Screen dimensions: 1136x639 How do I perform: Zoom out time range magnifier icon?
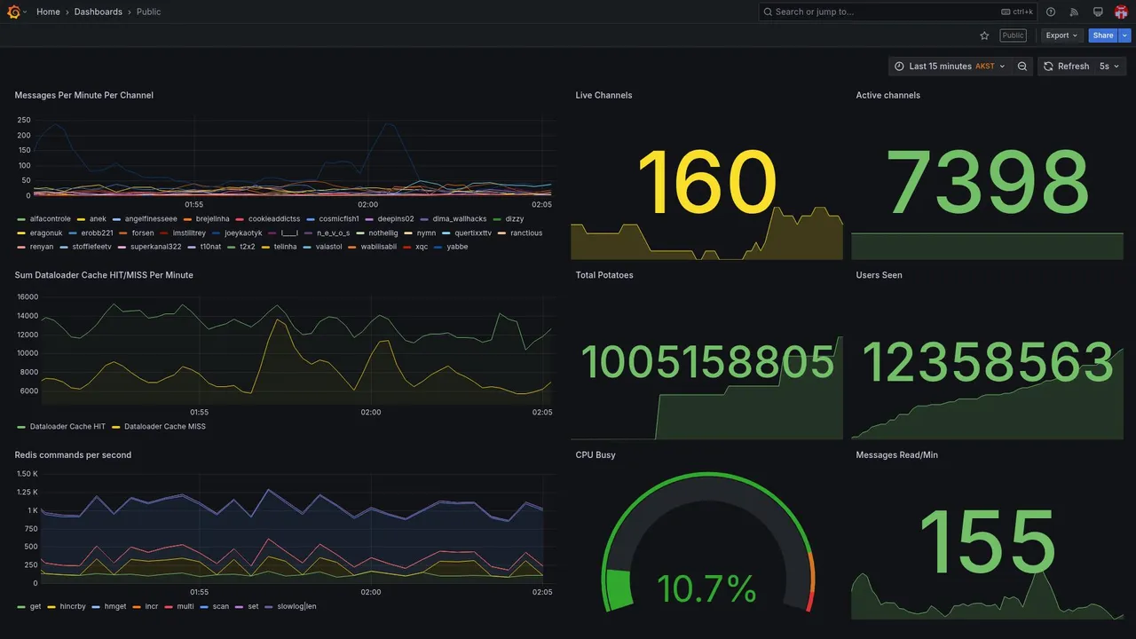(x=1022, y=67)
